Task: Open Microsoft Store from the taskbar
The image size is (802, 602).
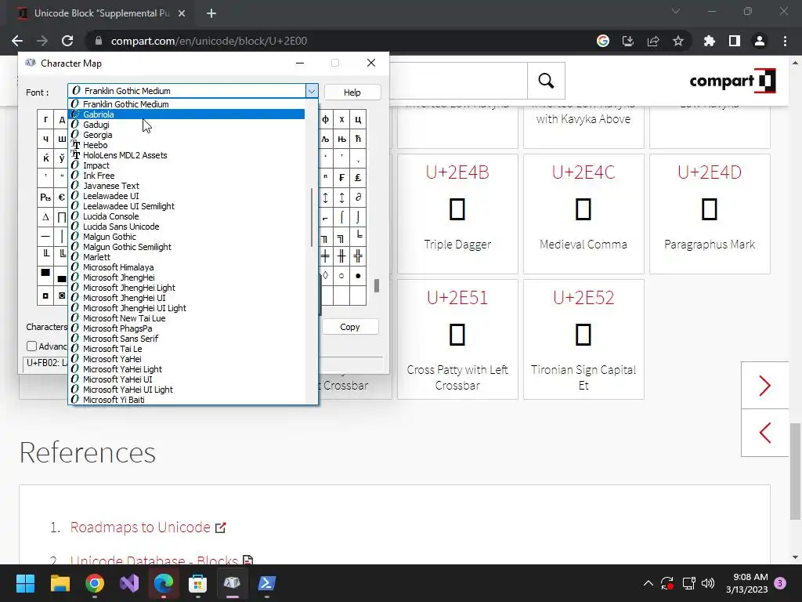Action: pyautogui.click(x=197, y=583)
